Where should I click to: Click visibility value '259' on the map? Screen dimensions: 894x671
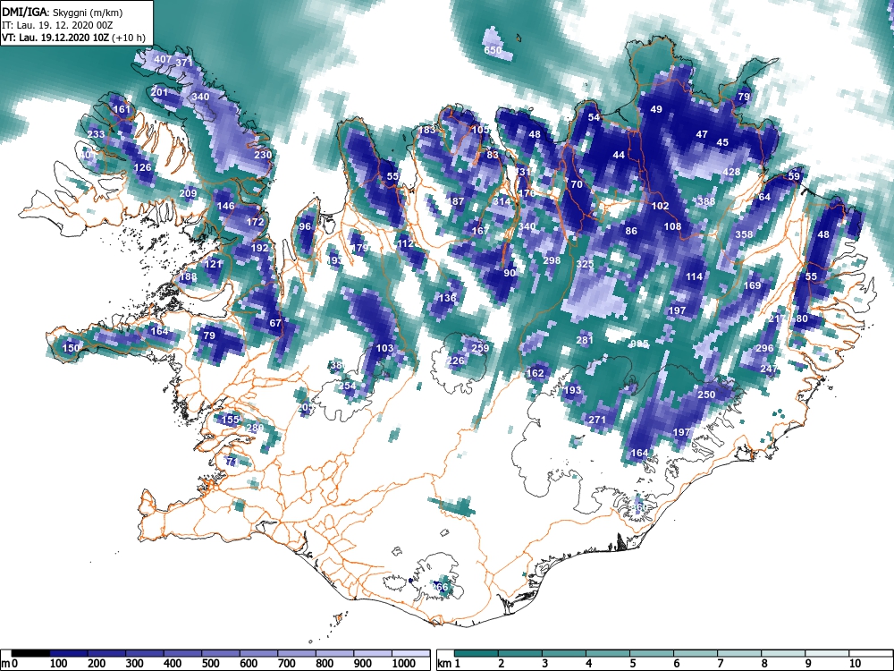click(x=481, y=348)
